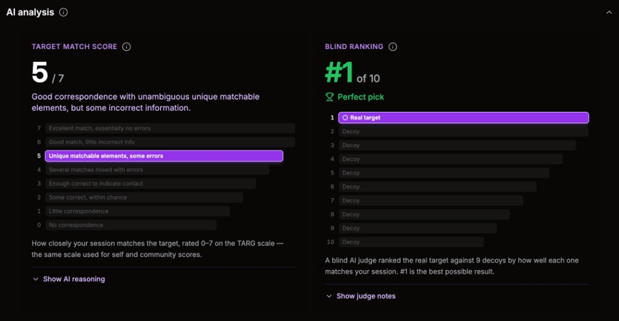Click the 'AI analysis' title
The height and width of the screenshot is (321, 619).
click(x=30, y=12)
